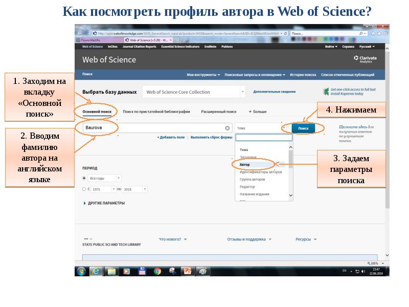Viewport: 409px width, 307px height.
Task: Launch Google Chrome from the taskbar
Action: (157, 271)
